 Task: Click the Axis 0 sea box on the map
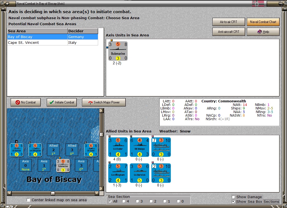25,165
